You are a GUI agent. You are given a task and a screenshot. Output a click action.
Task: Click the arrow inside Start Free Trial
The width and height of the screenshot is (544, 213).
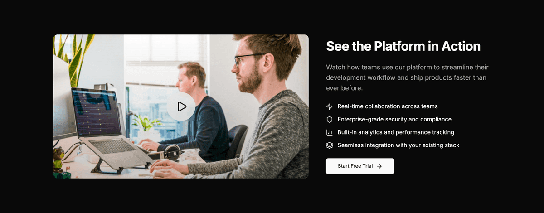379,166
